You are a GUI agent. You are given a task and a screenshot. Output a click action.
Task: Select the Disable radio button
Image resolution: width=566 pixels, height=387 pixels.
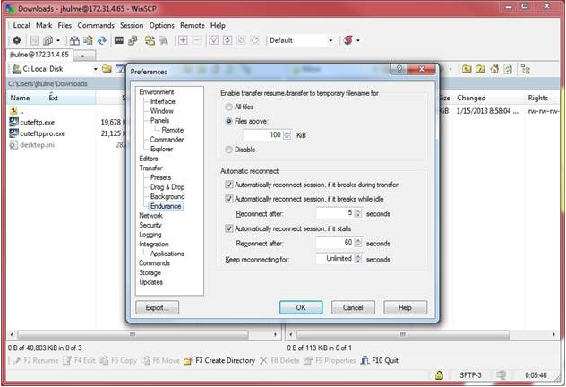[229, 150]
